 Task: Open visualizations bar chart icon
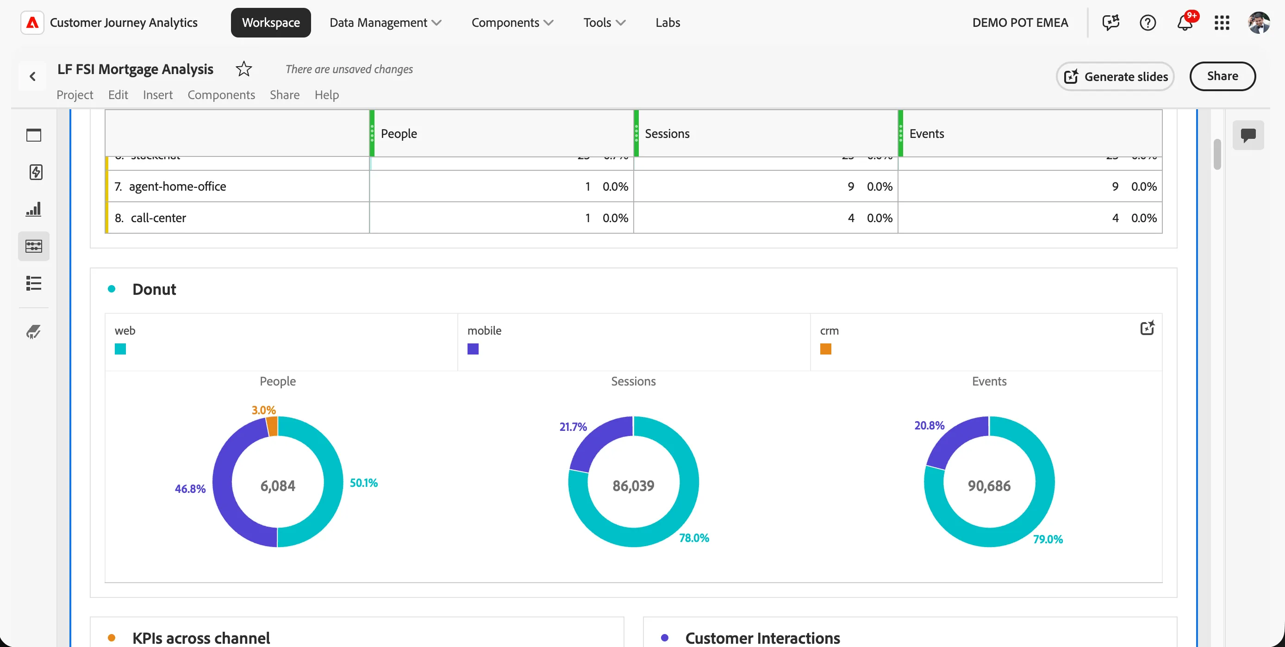34,209
